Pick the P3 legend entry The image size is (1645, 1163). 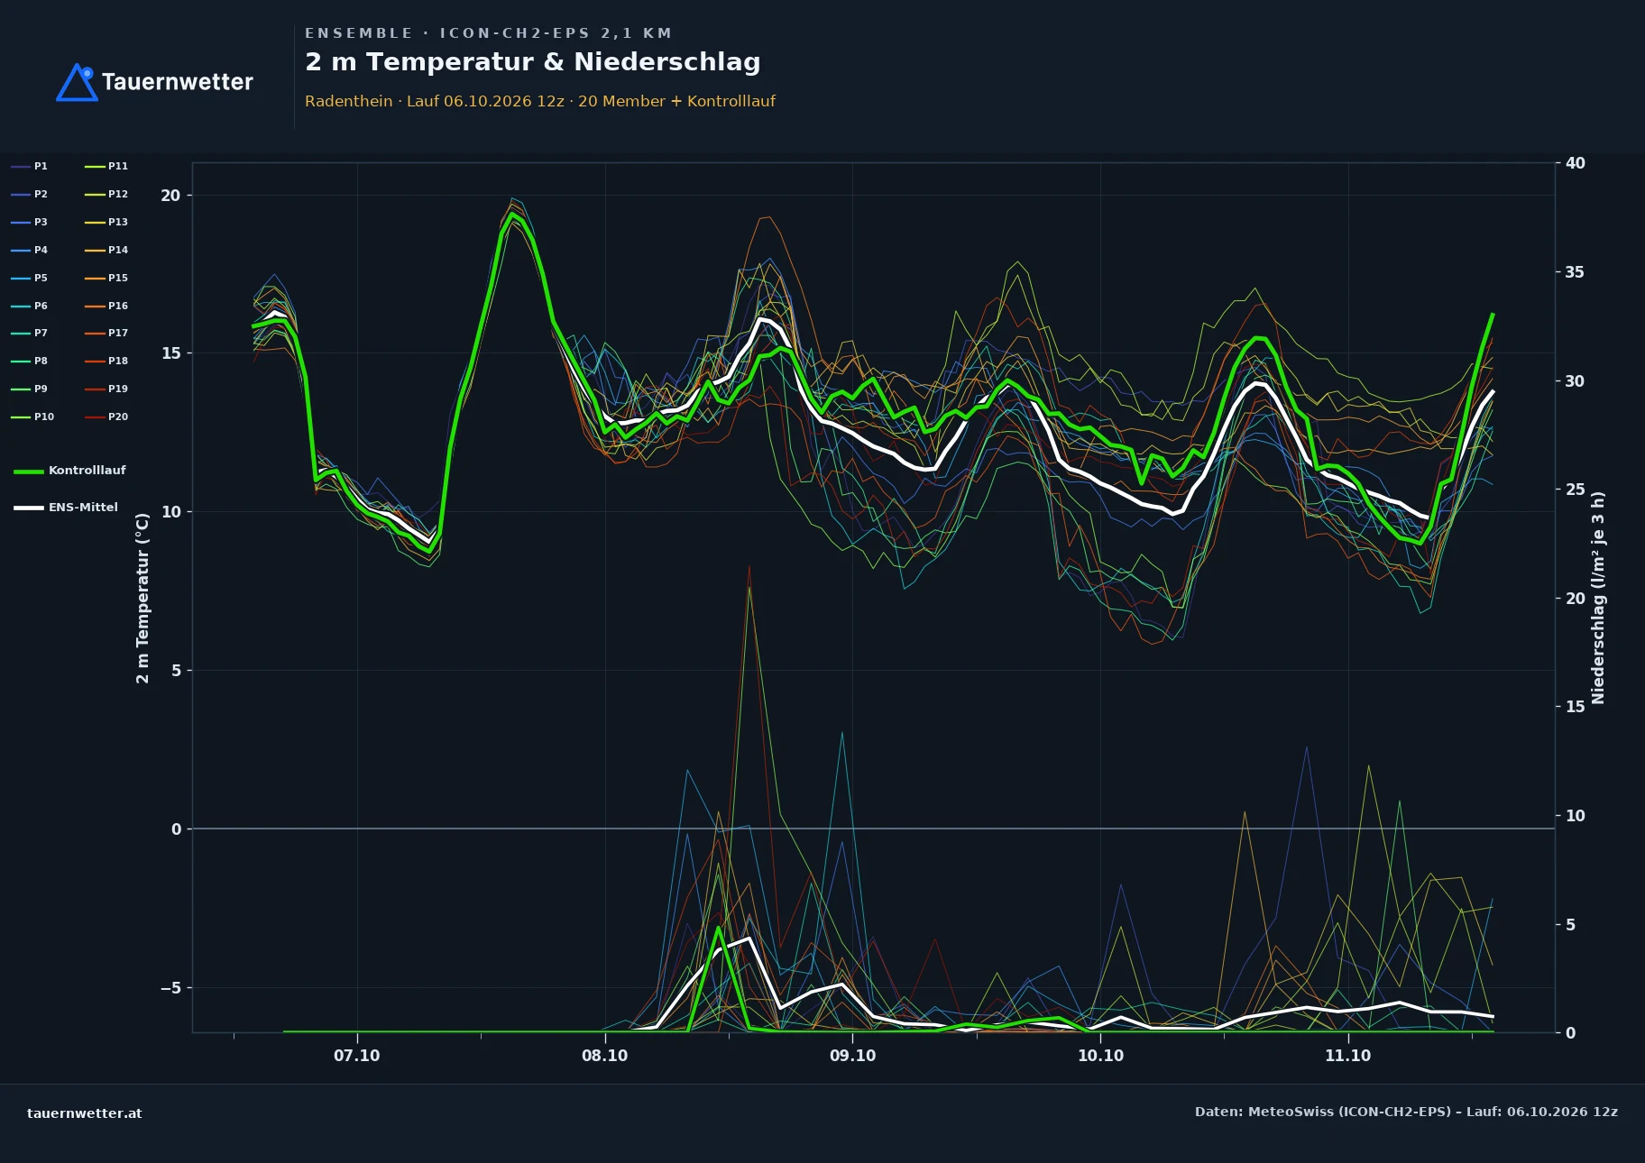[29, 222]
